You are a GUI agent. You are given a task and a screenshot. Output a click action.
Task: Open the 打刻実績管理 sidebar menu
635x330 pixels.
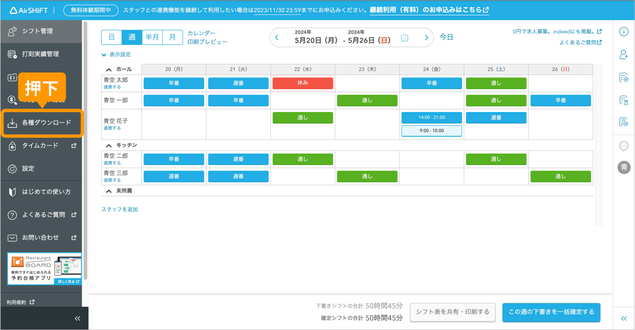click(41, 54)
